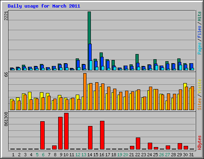This screenshot has height=159, width=204.
Task: Click the cyan Pages bar for day 14
Action: tap(91, 65)
